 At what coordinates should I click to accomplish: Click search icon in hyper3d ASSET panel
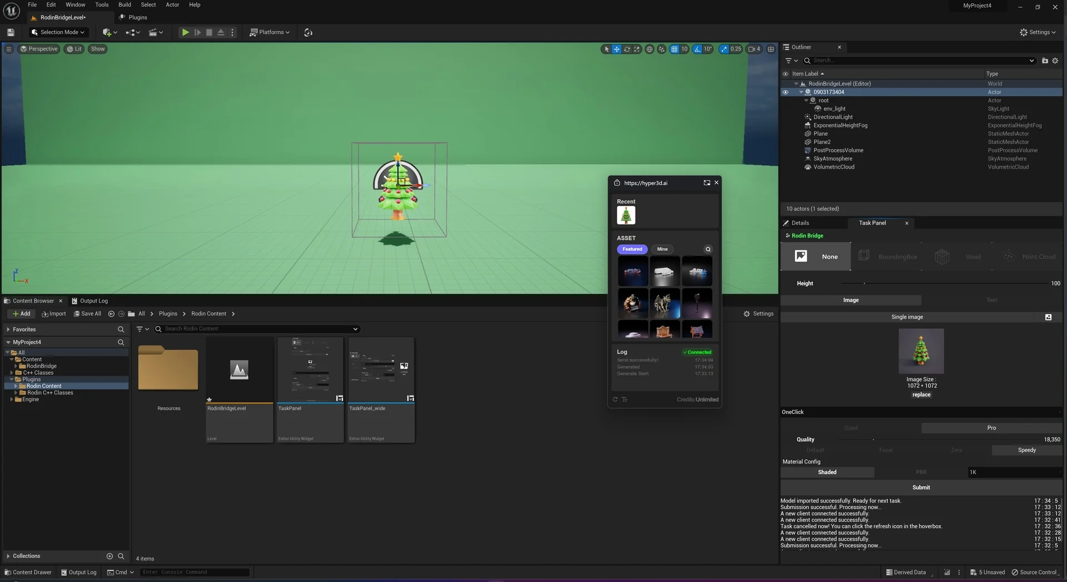point(708,249)
